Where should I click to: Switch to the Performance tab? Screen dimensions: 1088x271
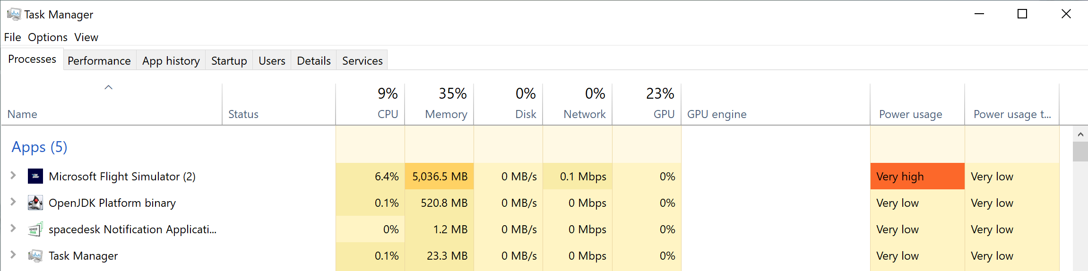coord(99,61)
